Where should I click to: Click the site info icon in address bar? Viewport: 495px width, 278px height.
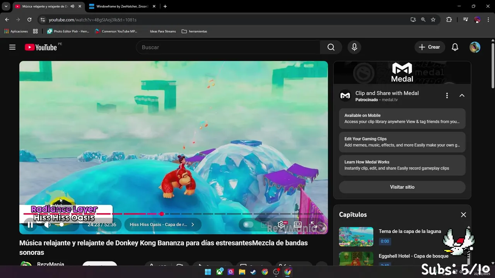coord(43,20)
